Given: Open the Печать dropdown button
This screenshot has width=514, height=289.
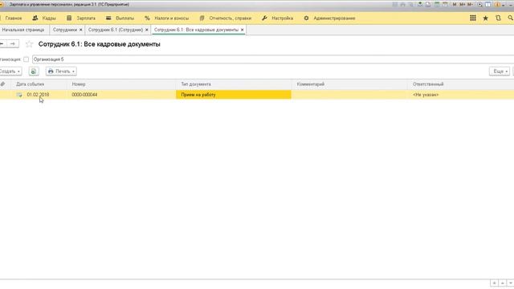Looking at the screenshot, I should (x=61, y=71).
